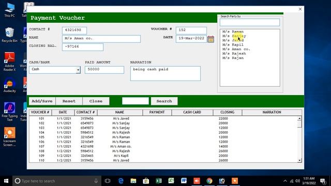Launch Microsoft Edge from the taskbar

pos(121,181)
